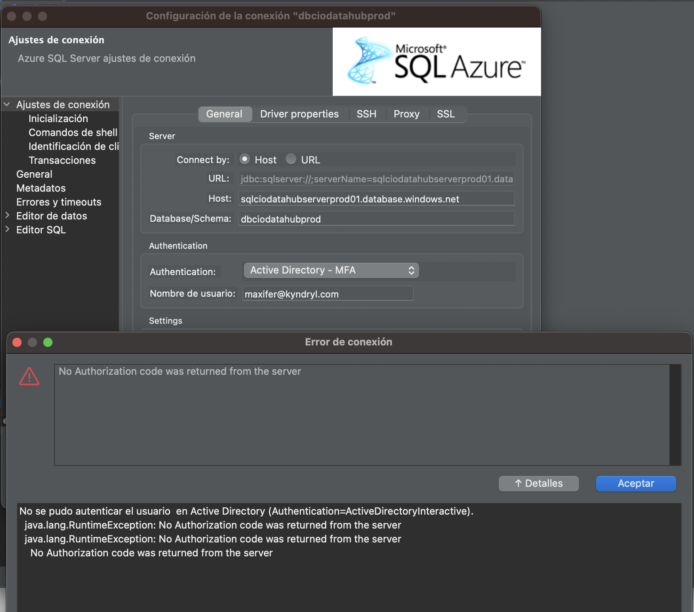
Task: Open the SSL tab
Action: 446,114
